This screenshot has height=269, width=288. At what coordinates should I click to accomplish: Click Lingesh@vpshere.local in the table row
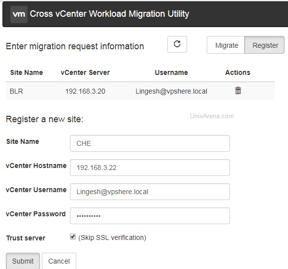point(171,91)
